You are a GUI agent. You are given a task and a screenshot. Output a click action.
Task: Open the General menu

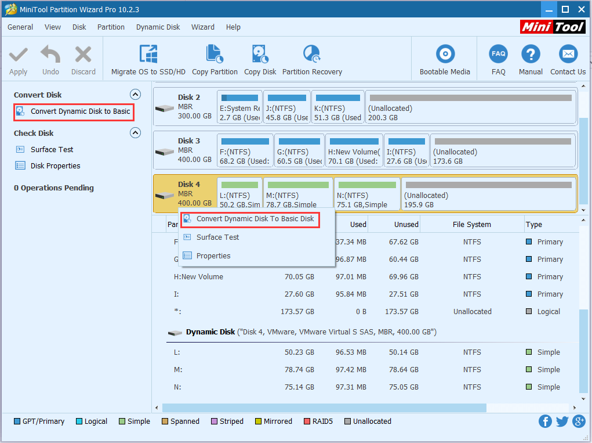[20, 27]
